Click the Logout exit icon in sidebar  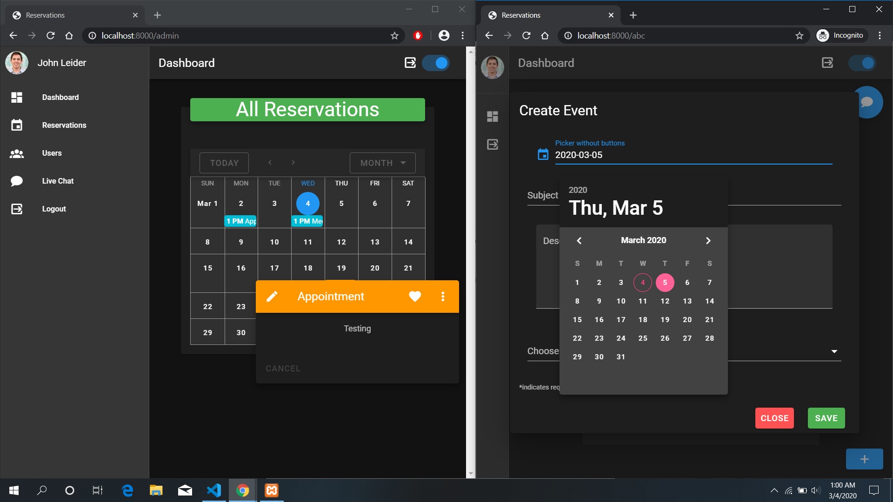17,209
